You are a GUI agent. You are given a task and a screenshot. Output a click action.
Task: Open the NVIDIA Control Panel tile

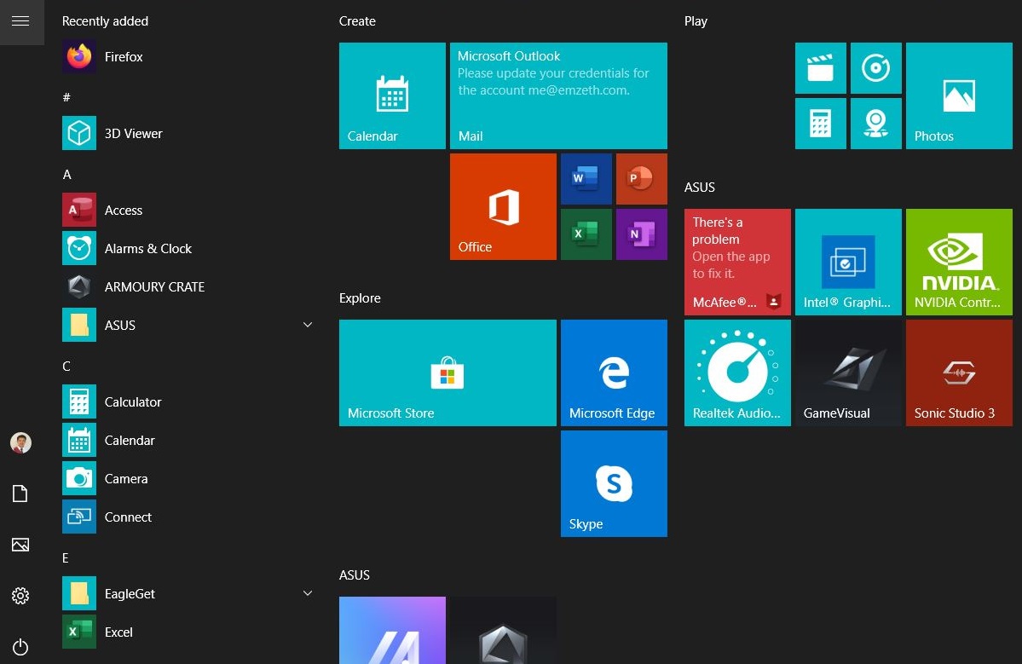point(959,262)
